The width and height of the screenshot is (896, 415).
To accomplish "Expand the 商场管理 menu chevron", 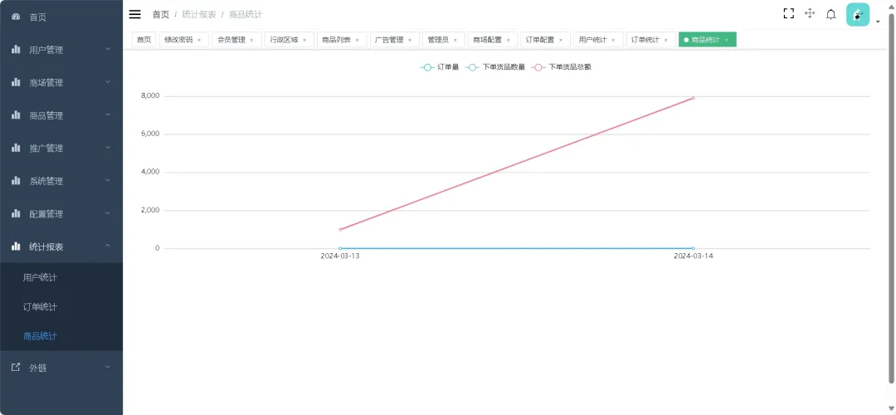I will point(107,81).
